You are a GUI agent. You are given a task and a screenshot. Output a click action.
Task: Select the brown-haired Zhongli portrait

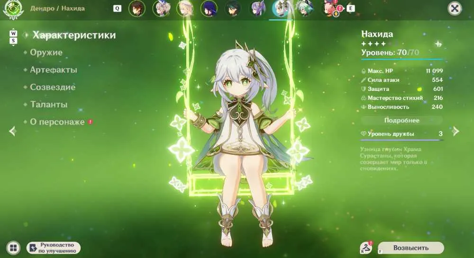pyautogui.click(x=137, y=9)
